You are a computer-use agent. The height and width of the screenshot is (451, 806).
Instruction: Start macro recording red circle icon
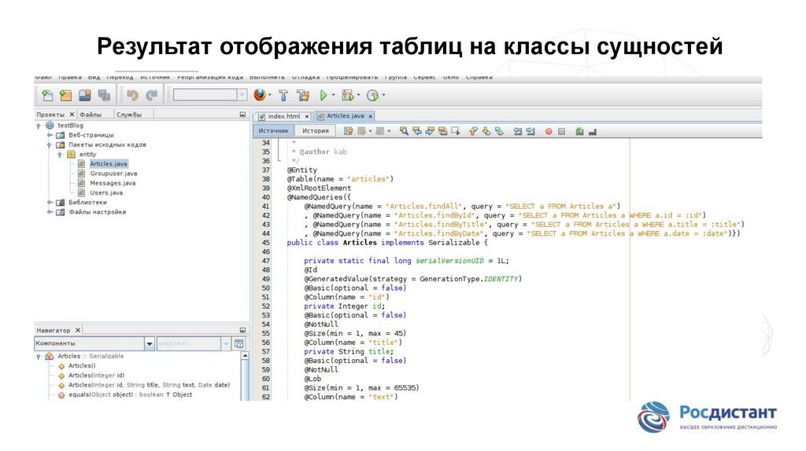point(549,132)
